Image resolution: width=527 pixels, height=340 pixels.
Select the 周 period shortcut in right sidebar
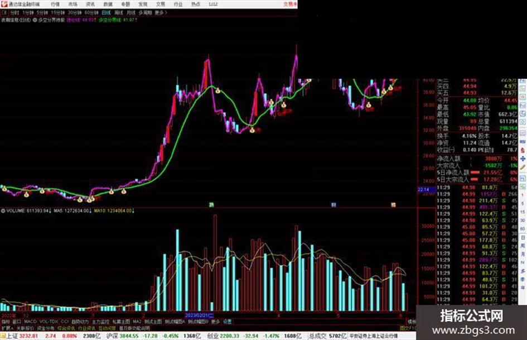coord(523,246)
